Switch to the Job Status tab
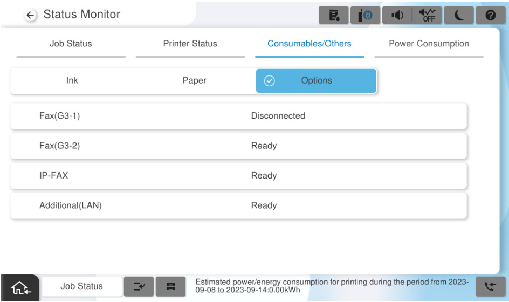The height and width of the screenshot is (302, 509). click(x=71, y=44)
